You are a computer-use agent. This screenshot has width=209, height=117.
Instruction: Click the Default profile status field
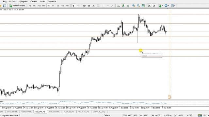[107, 116]
